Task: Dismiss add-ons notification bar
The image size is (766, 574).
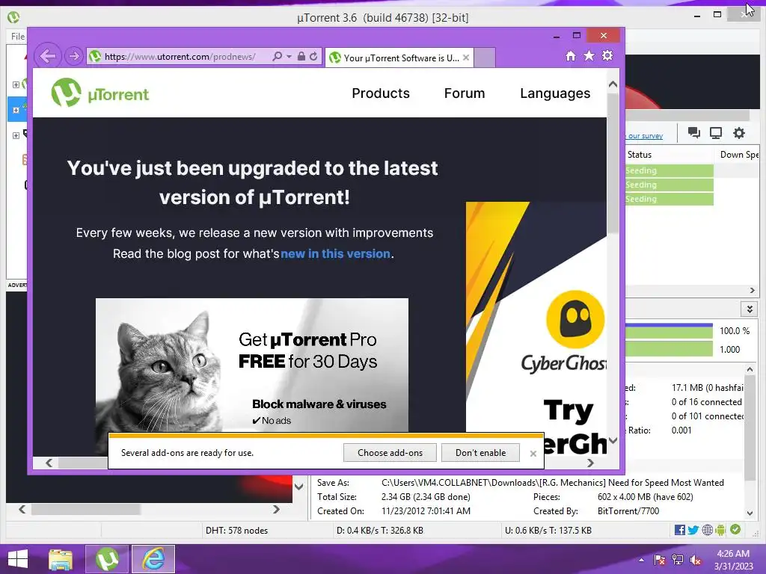Action: point(533,454)
